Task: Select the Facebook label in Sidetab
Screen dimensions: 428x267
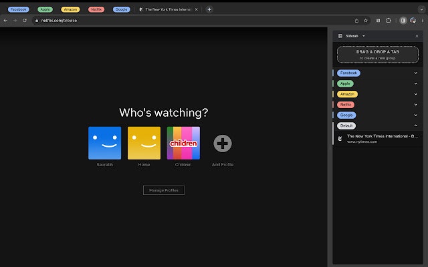Action: click(348, 73)
